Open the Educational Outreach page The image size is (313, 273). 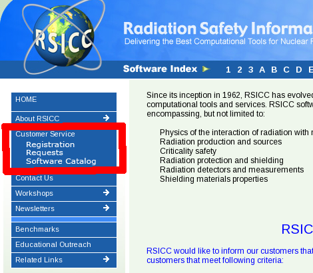[x=64, y=244]
